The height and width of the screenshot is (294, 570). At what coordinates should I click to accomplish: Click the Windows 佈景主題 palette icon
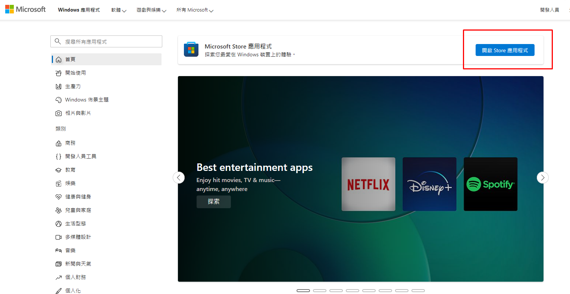[x=59, y=100]
